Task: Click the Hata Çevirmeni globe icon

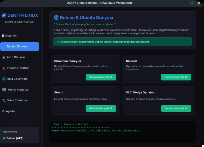Action: [x=4, y=79]
